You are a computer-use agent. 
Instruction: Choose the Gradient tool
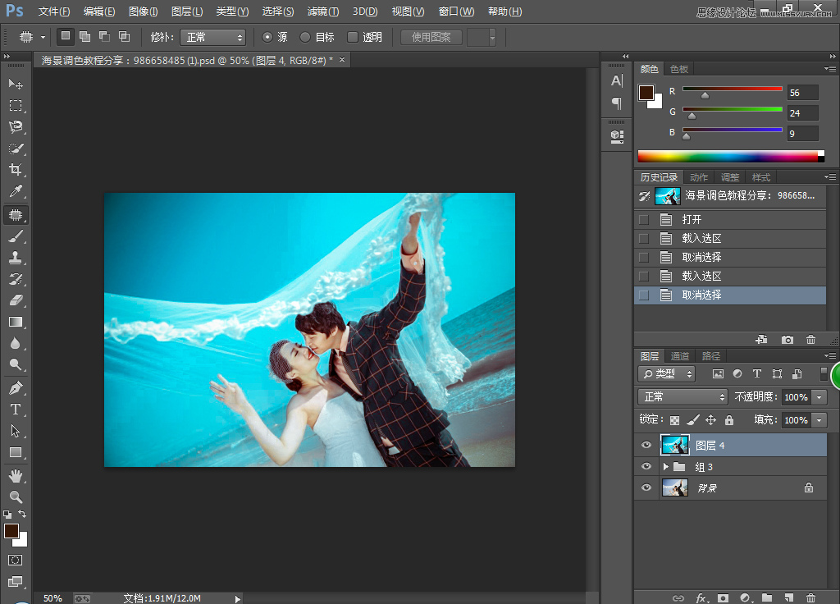click(16, 322)
